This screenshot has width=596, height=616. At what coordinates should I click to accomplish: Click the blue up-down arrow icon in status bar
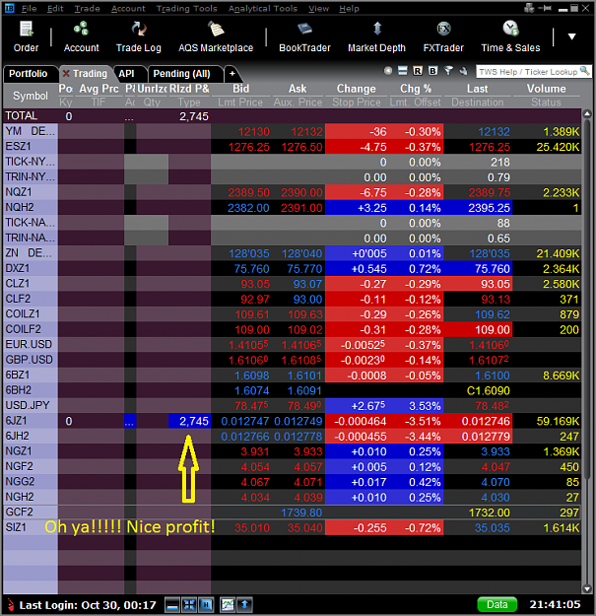pyautogui.click(x=244, y=604)
